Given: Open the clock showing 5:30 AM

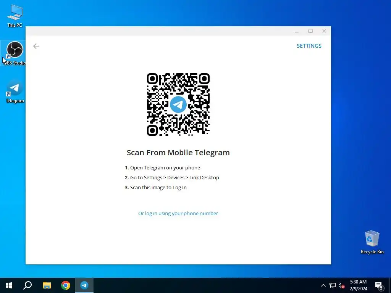Looking at the screenshot, I should click(x=358, y=285).
